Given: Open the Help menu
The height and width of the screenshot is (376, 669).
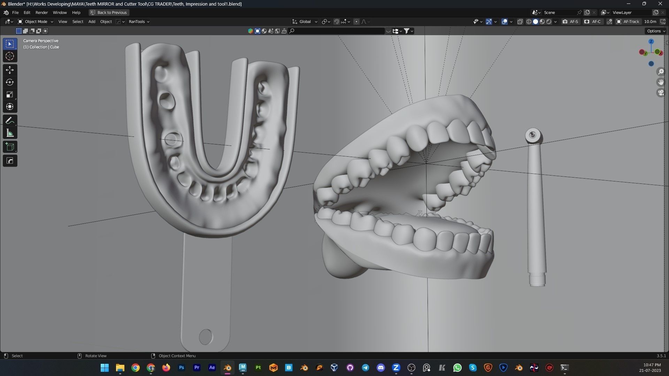Looking at the screenshot, I should pos(76,13).
